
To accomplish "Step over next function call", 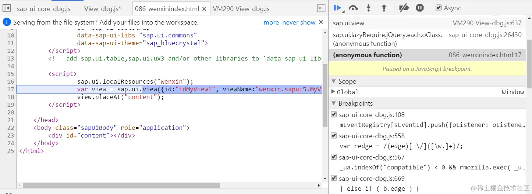I will click(x=353, y=8).
